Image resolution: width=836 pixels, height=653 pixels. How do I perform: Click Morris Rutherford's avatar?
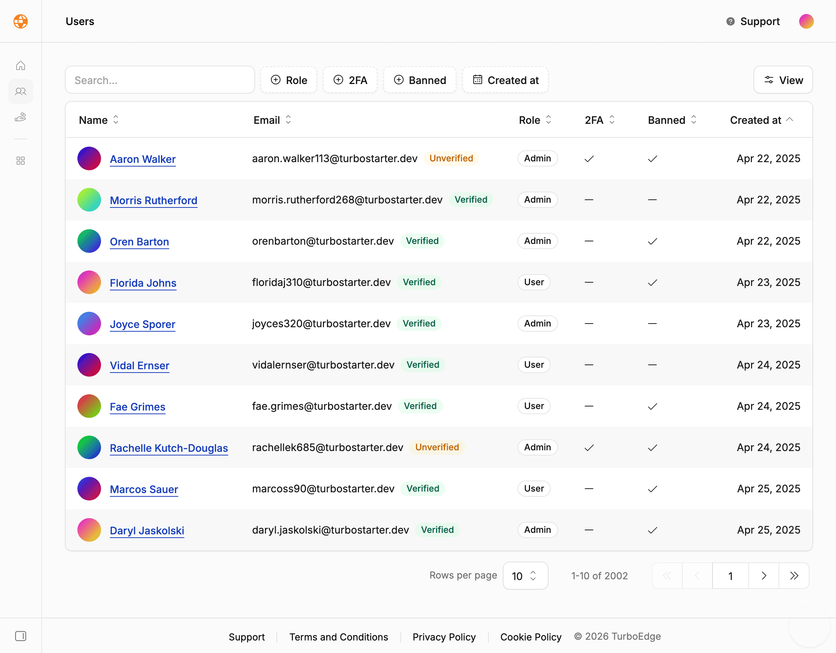[x=89, y=200]
